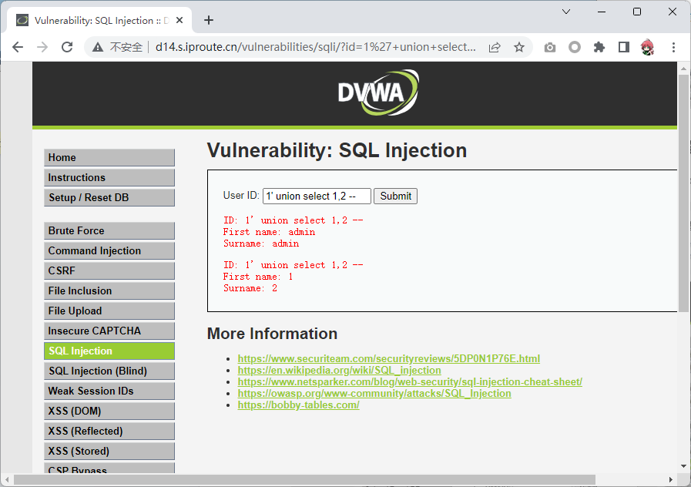Viewport: 691px width, 487px height.
Task: Click the insecure site warning indicator
Action: pyautogui.click(x=118, y=47)
